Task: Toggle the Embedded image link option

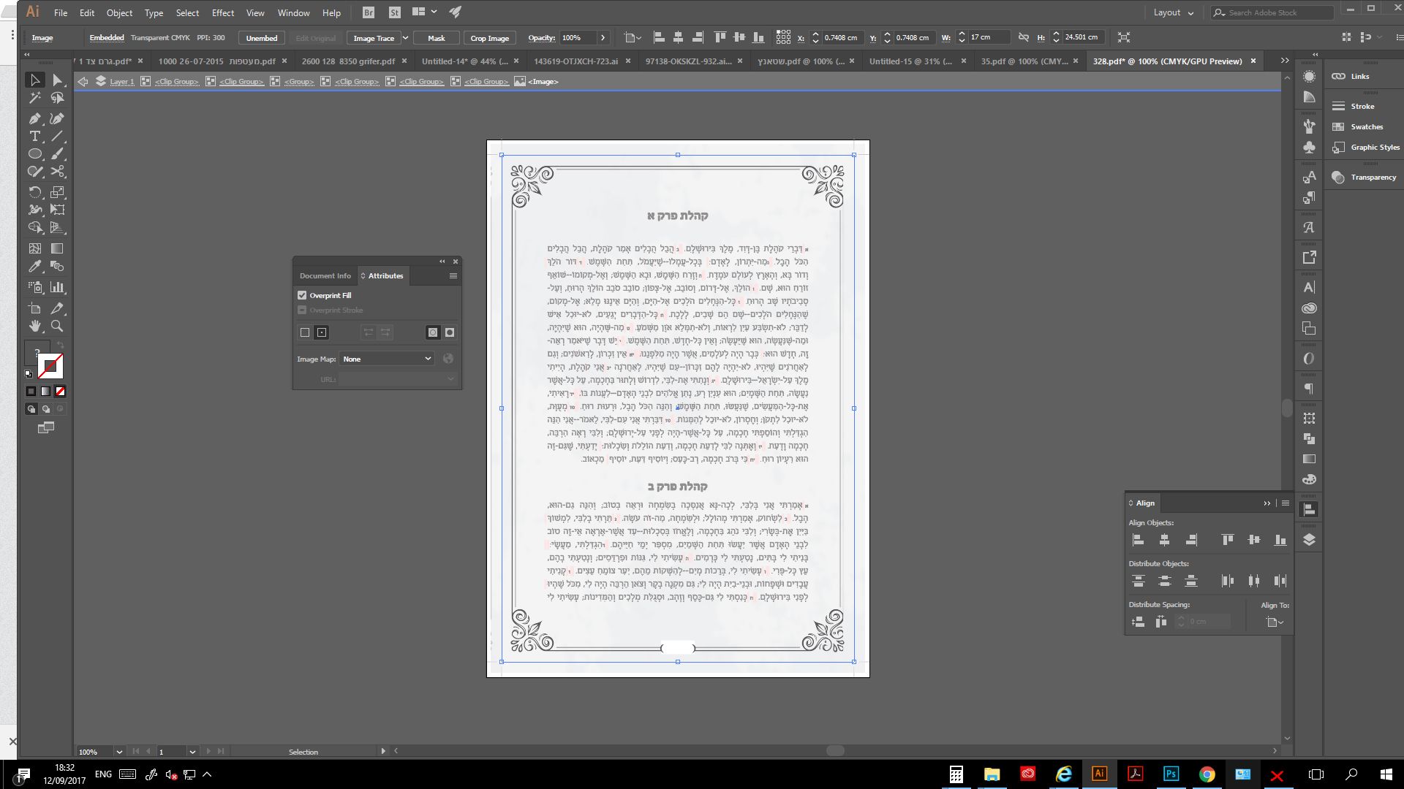Action: coord(107,37)
